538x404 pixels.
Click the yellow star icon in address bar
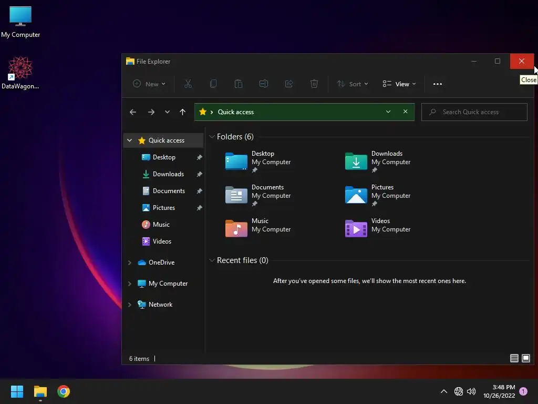click(x=203, y=112)
